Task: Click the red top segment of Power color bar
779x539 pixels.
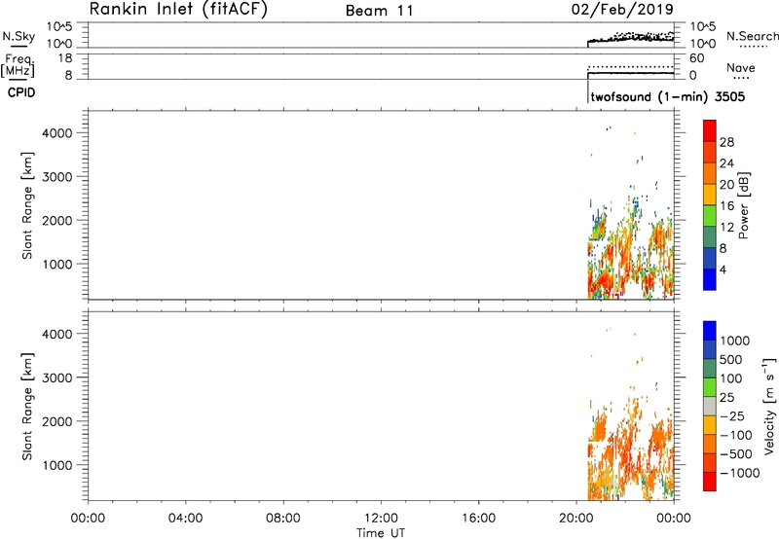Action: (710, 131)
